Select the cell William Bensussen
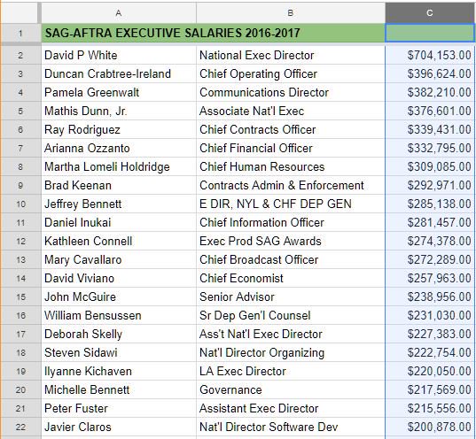This screenshot has width=476, height=439. click(119, 315)
